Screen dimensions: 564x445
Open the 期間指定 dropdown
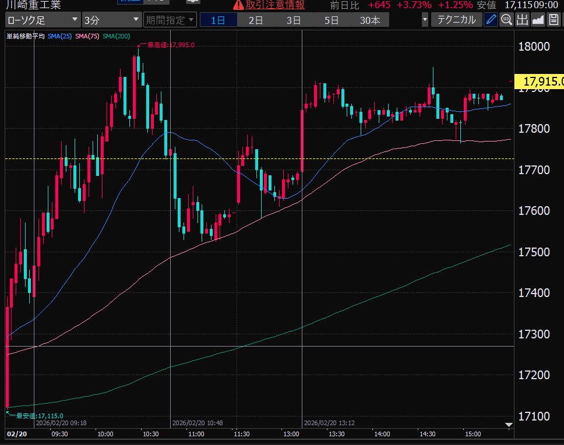tap(170, 20)
